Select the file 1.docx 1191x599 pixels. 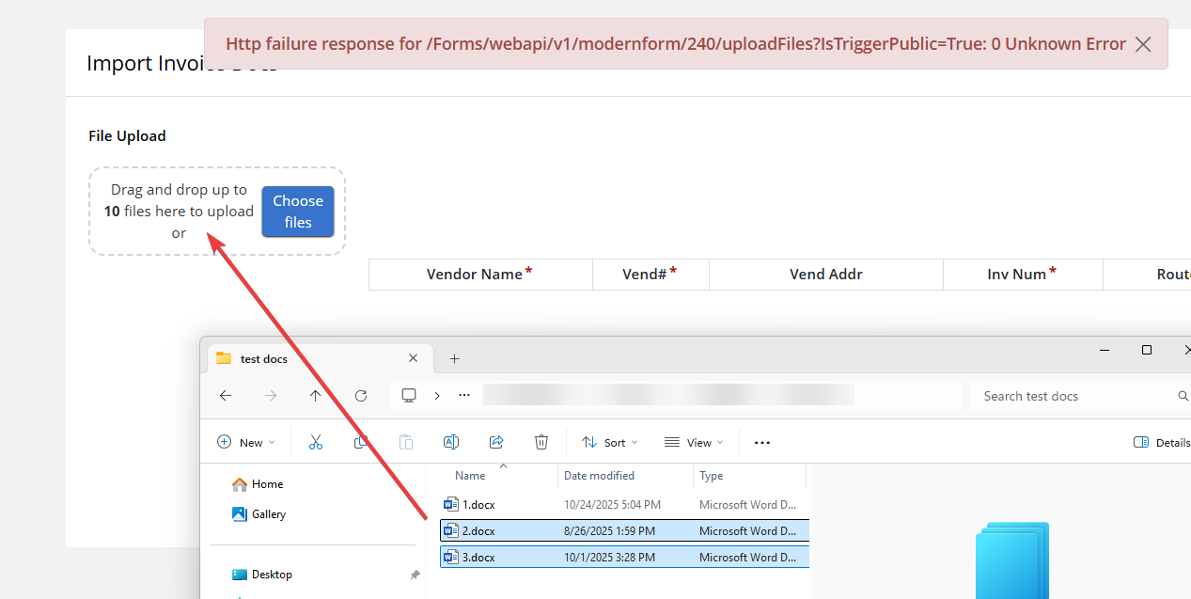point(624,505)
